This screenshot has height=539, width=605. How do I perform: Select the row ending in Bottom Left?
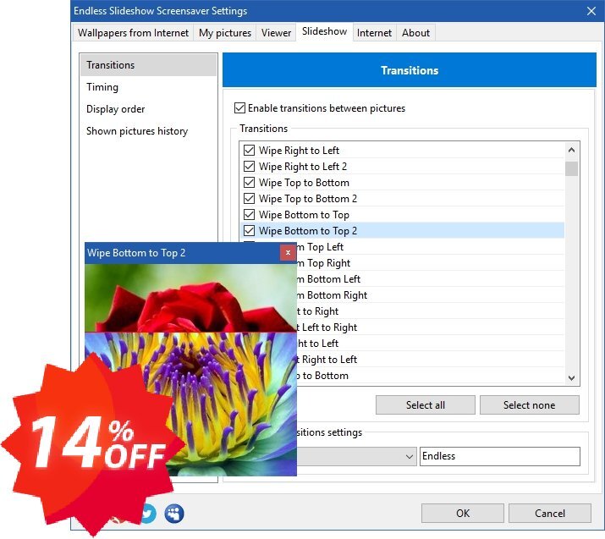pyautogui.click(x=430, y=279)
